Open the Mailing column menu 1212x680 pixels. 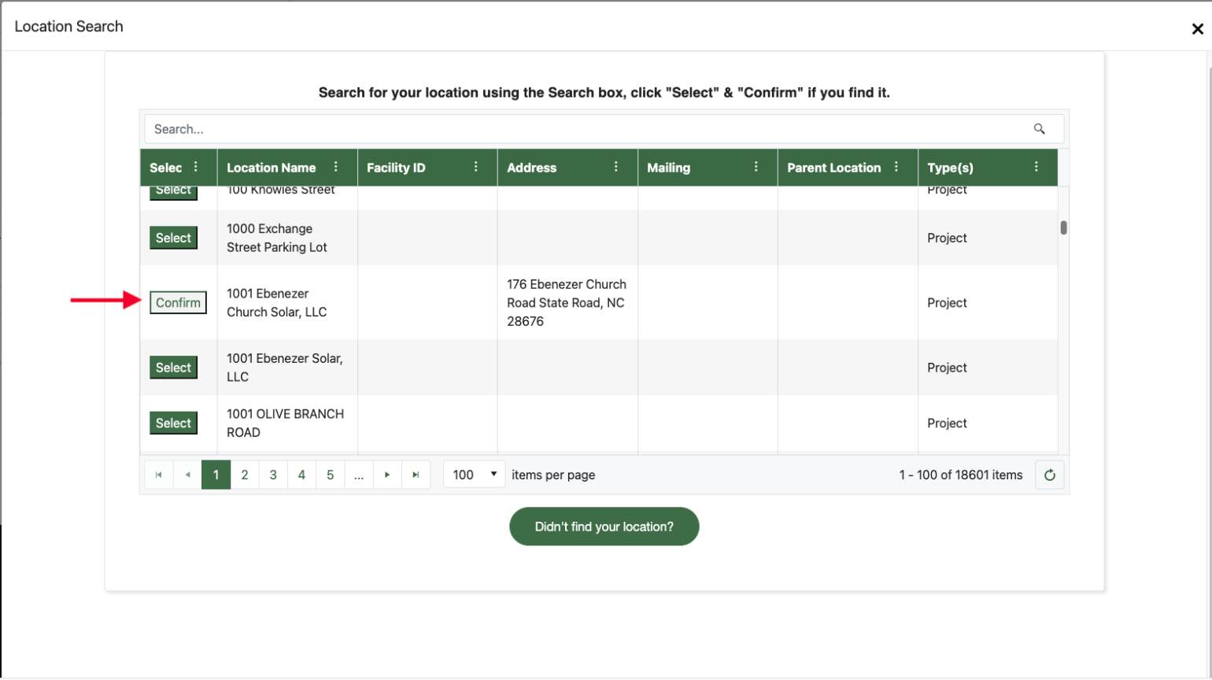[x=757, y=167]
